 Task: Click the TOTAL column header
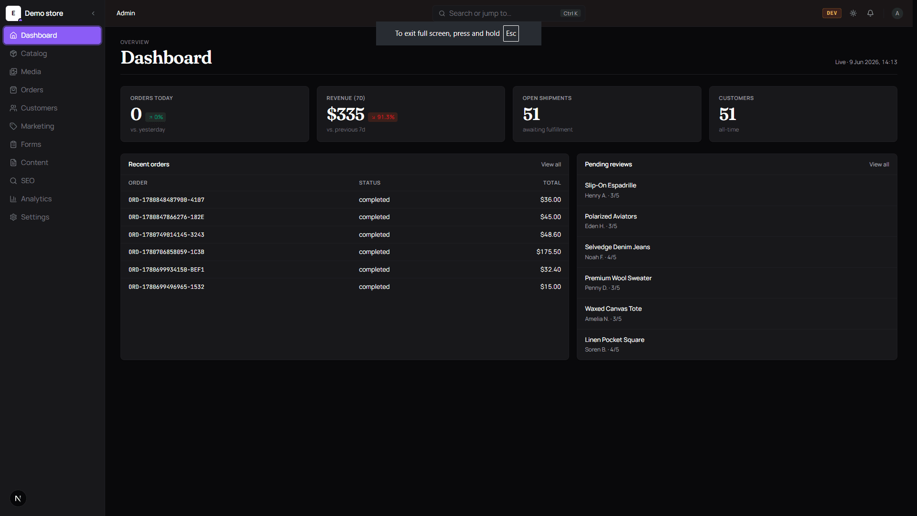click(552, 183)
